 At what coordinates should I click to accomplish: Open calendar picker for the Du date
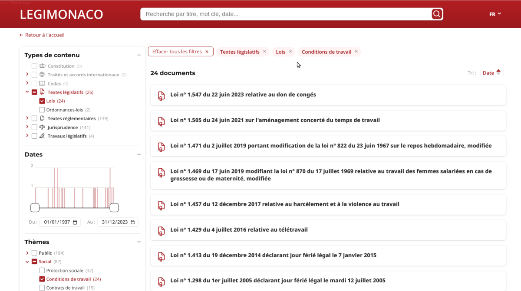click(75, 222)
